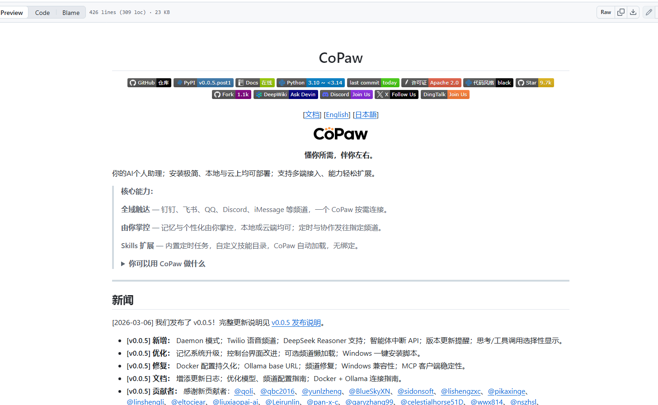
Task: Switch to the Code tab
Action: click(x=42, y=13)
